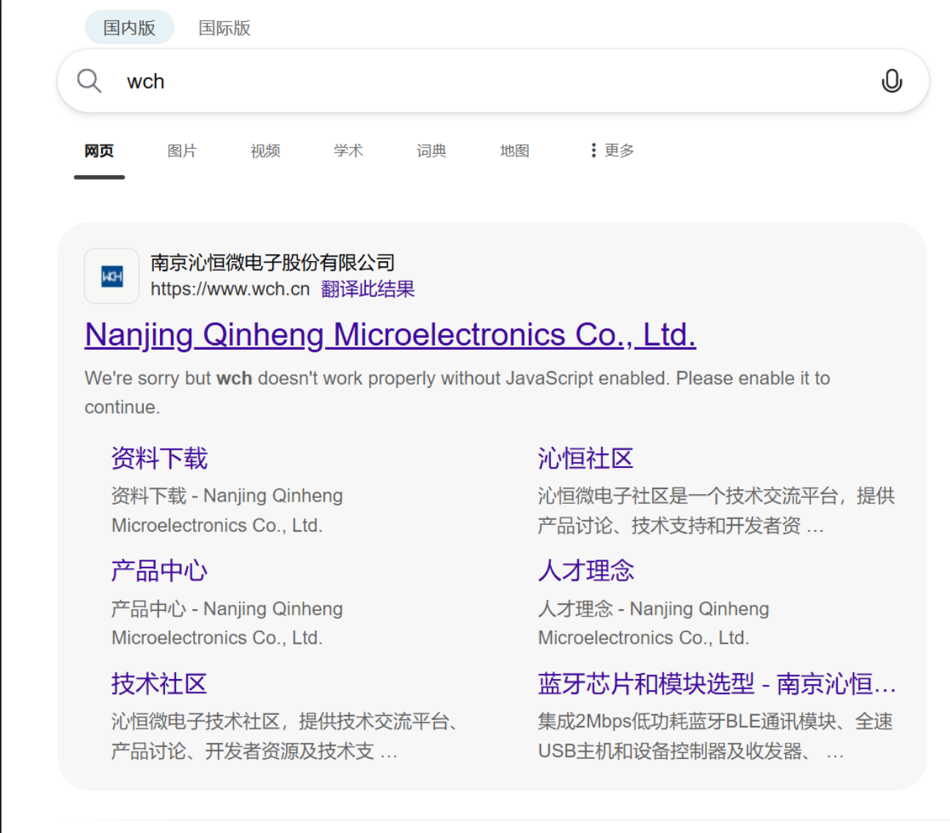Open the 词典 tab
The height and width of the screenshot is (833, 950).
pyautogui.click(x=431, y=151)
